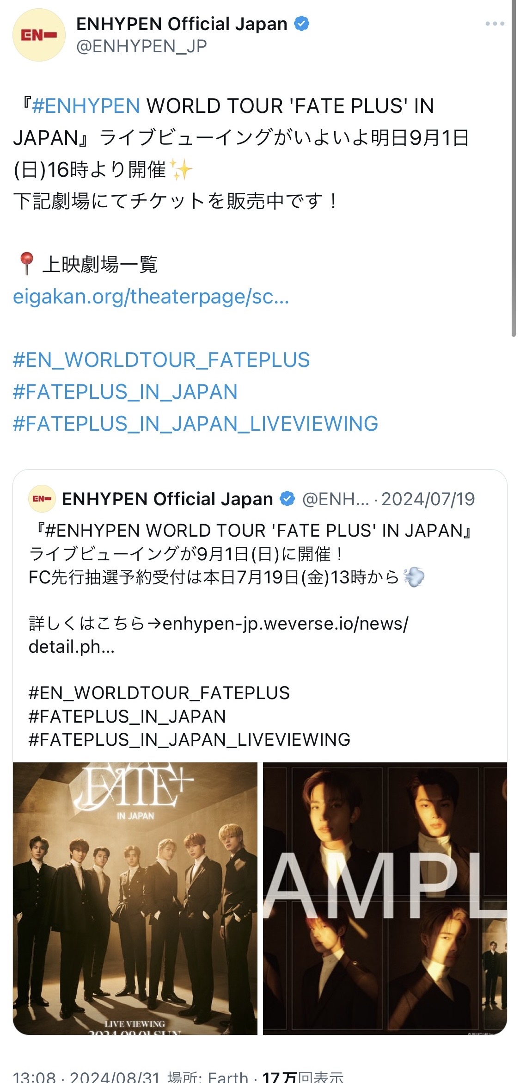Tap the quoted tweet's ENHYPEN Official Japan name
This screenshot has width=520, height=1083.
(x=167, y=499)
